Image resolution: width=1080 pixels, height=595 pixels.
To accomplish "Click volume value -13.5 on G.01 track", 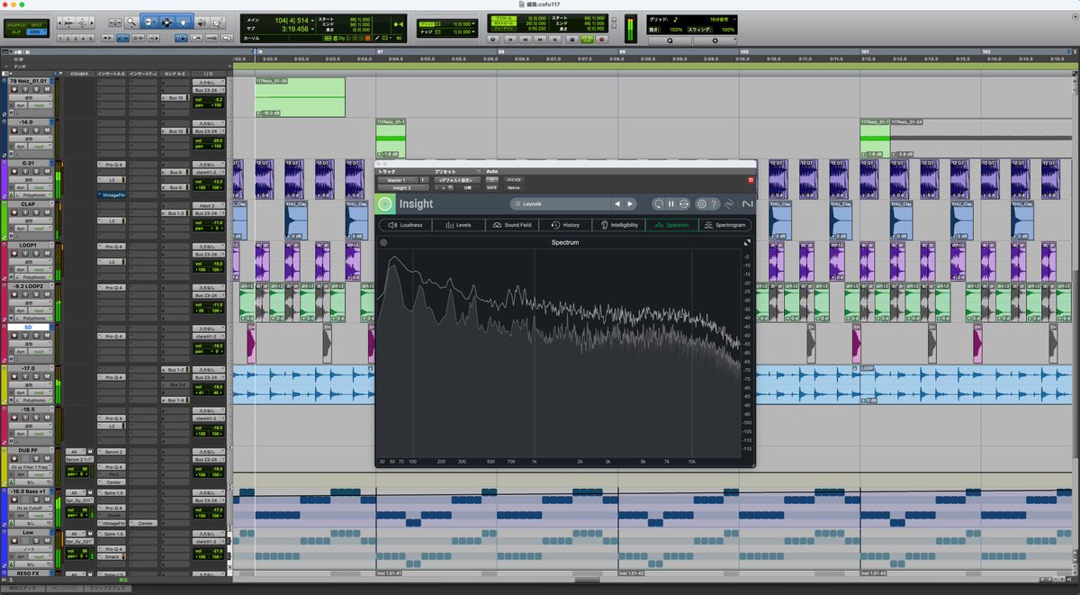I will [x=216, y=182].
